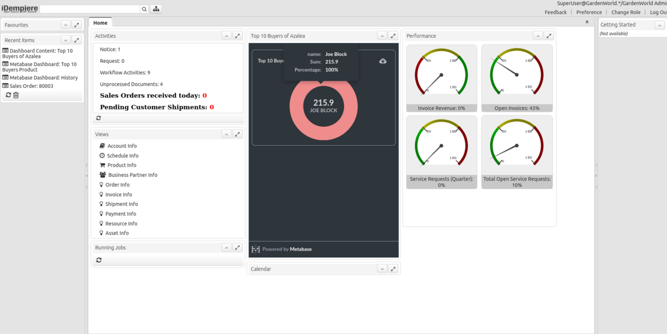Open the Preference menu item
The image size is (667, 334).
(x=589, y=12)
